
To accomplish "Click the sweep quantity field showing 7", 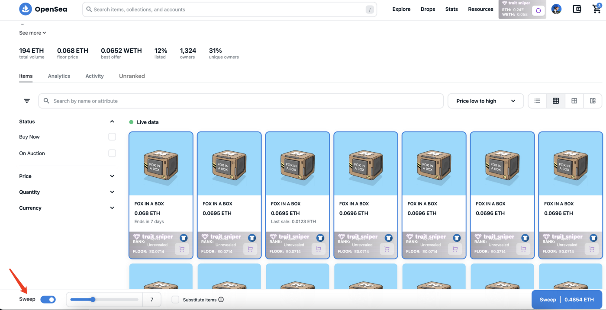I will (151, 300).
